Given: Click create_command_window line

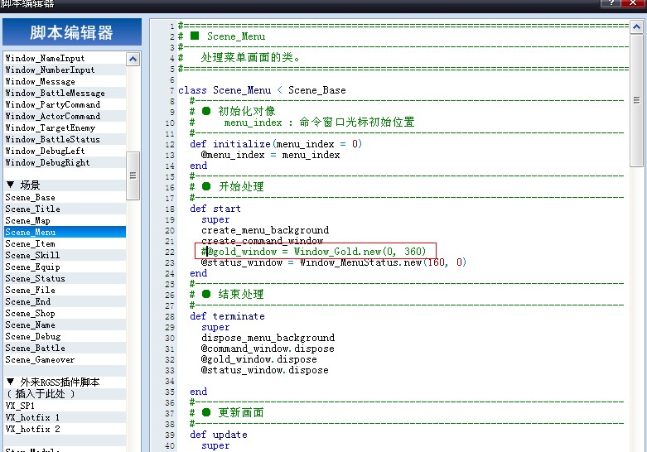Looking at the screenshot, I should tap(262, 240).
